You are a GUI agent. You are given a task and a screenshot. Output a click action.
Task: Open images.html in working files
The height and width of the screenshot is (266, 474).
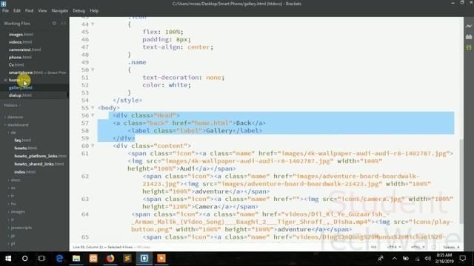tap(21, 35)
